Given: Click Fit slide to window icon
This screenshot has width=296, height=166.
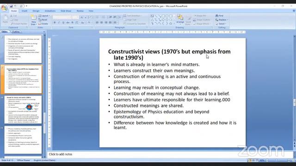Looking at the screenshot, I should click(x=294, y=160).
